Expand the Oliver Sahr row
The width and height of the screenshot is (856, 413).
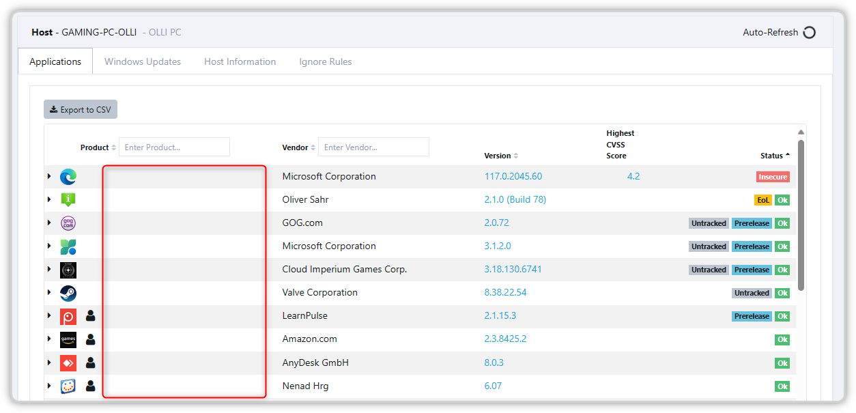coord(49,200)
